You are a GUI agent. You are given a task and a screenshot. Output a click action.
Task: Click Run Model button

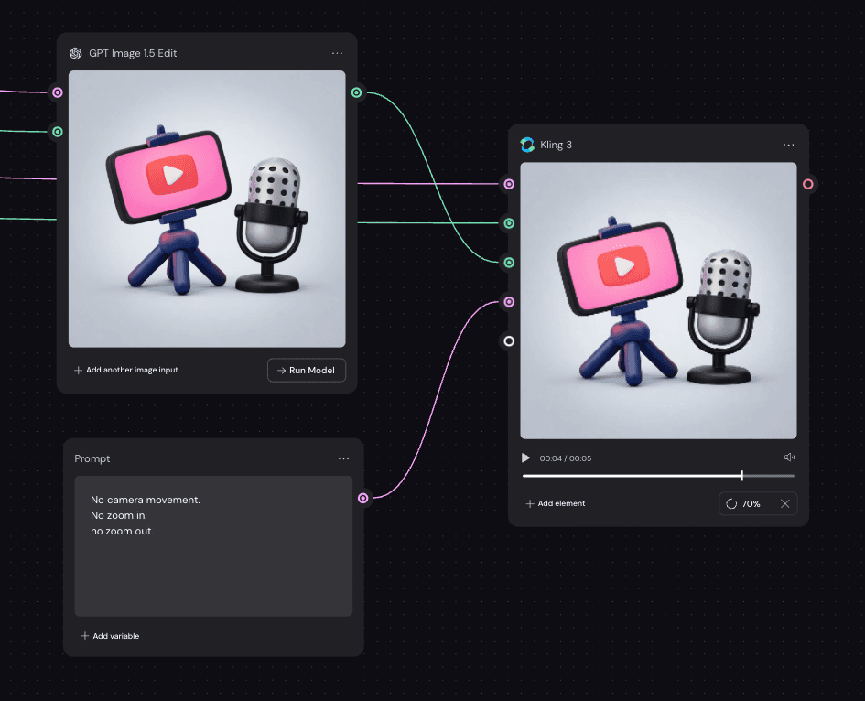coord(307,370)
